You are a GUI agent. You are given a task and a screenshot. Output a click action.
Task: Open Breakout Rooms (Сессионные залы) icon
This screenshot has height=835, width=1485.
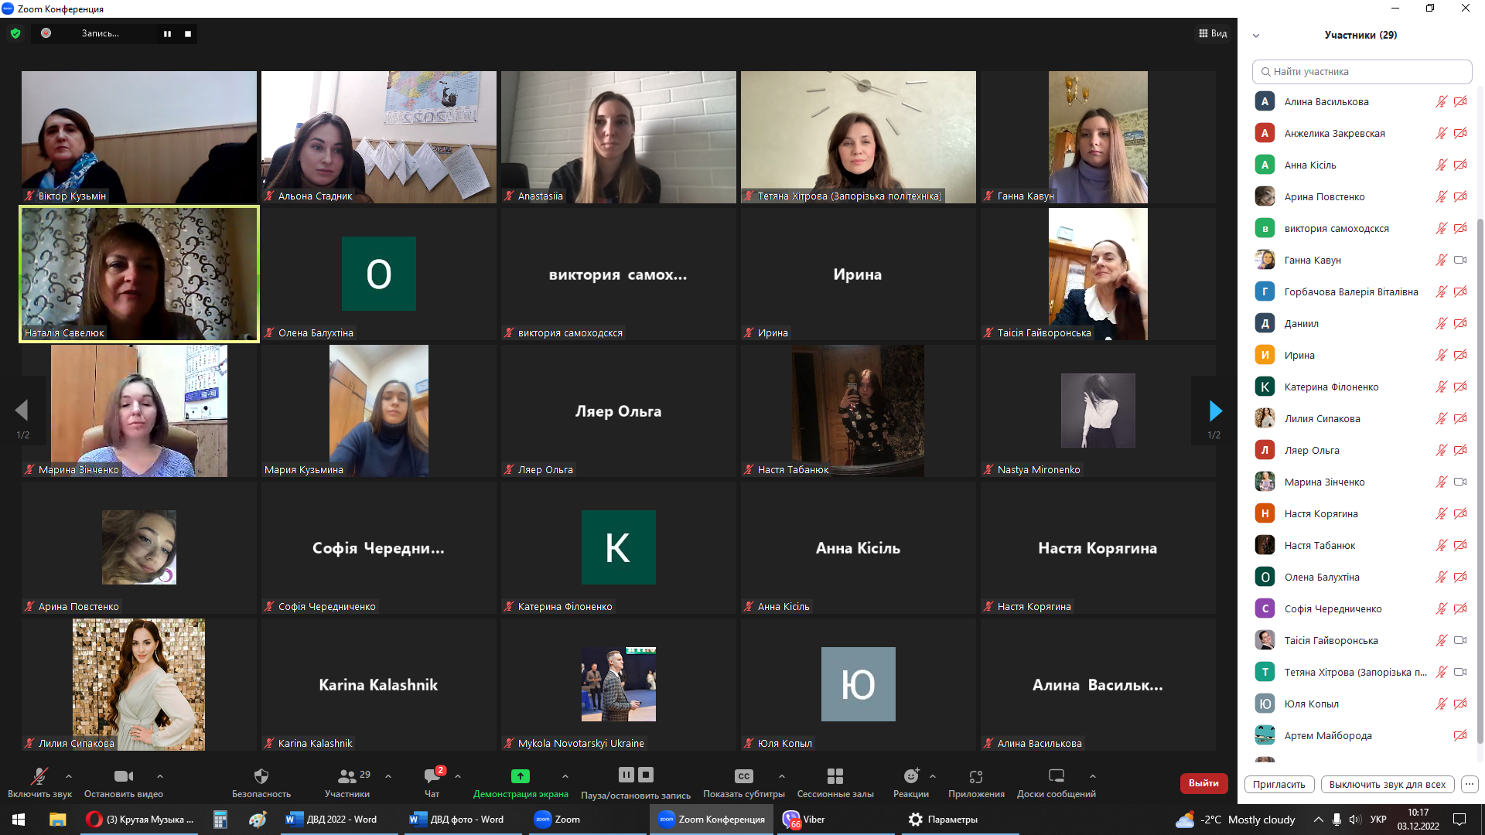coord(835,776)
